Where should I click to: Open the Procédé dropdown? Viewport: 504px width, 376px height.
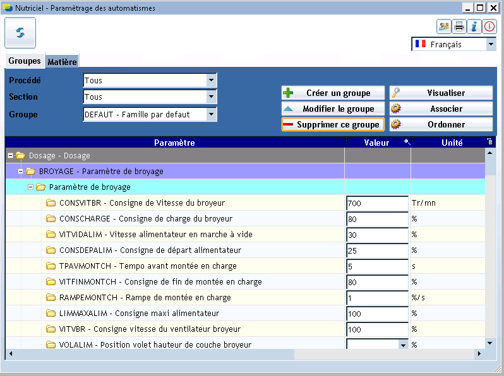(211, 81)
